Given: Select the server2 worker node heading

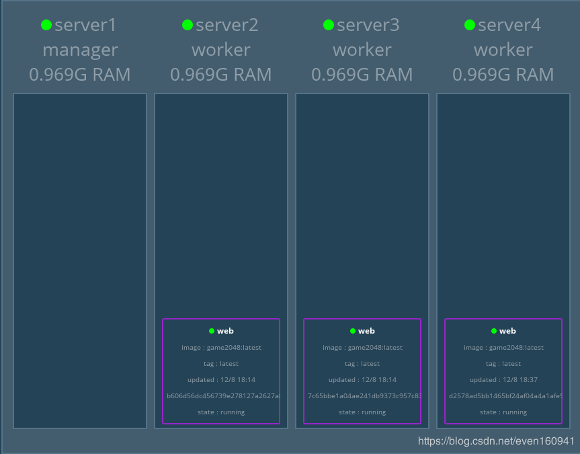Looking at the screenshot, I should [x=221, y=50].
